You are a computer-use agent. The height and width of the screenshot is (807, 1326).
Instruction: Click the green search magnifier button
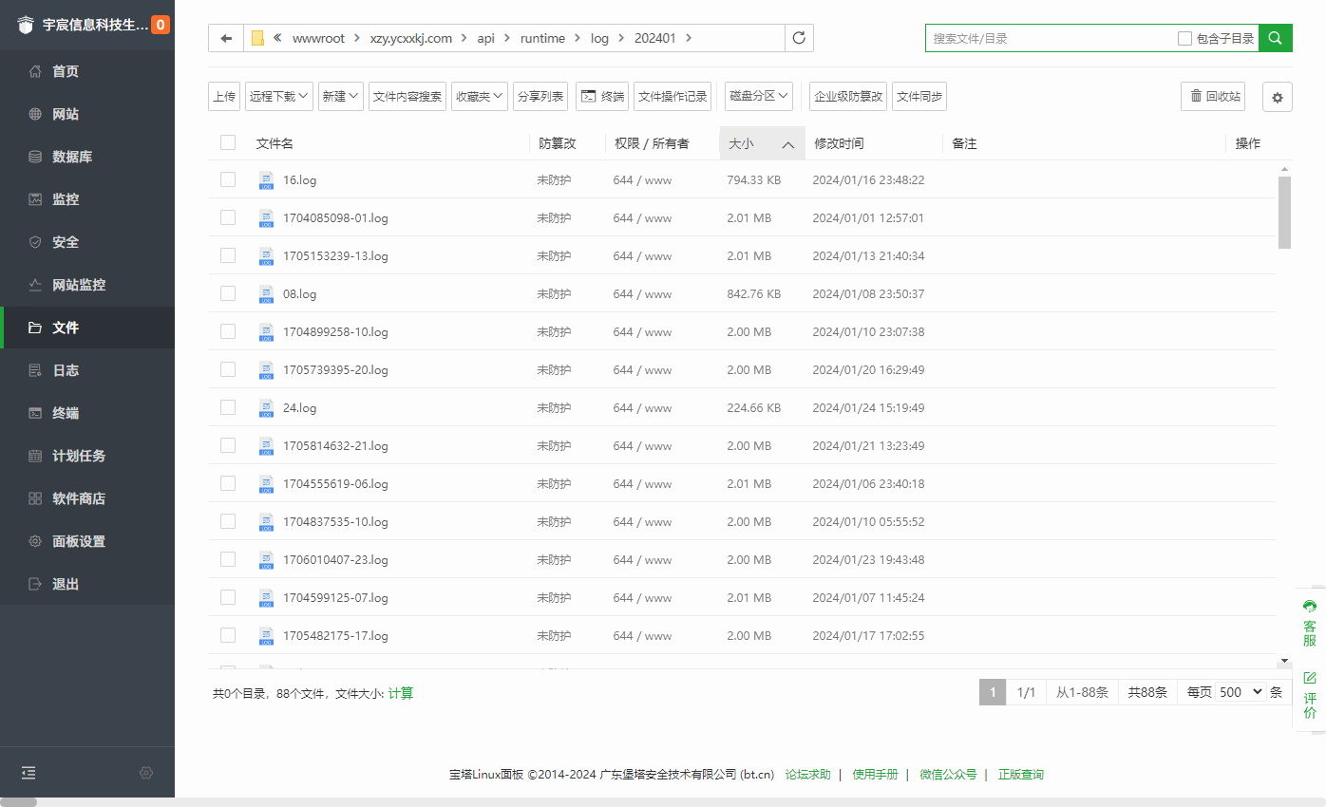1276,38
